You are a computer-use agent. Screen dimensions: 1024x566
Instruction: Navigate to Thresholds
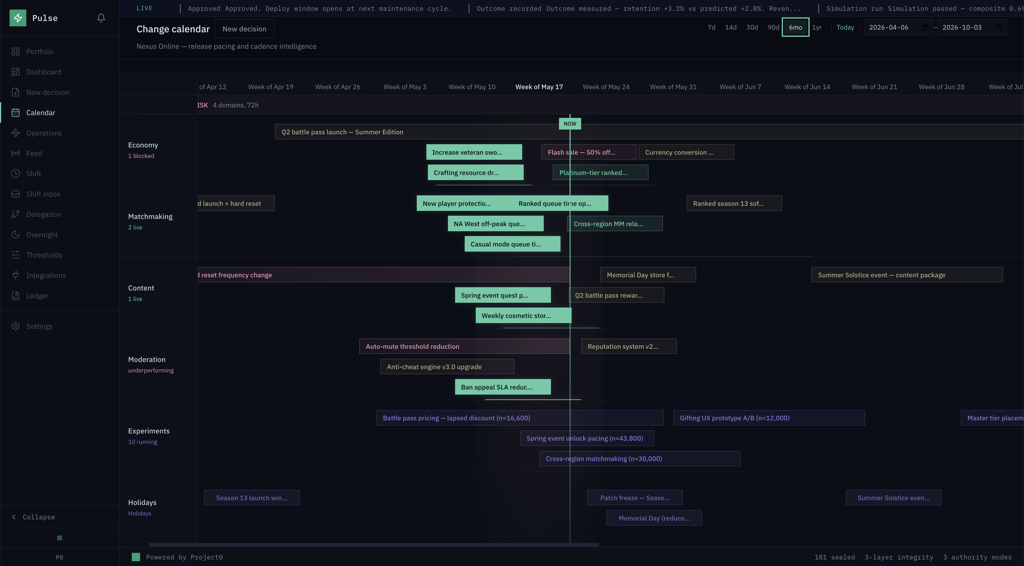(x=60, y=255)
